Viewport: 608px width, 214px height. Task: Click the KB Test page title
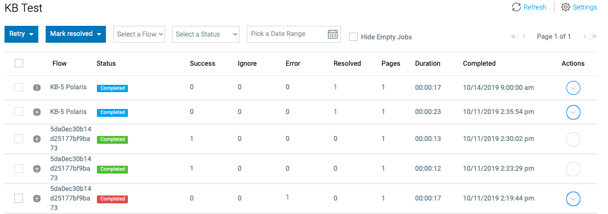tap(24, 8)
